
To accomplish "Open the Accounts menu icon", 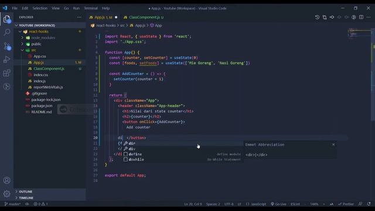I will pos(6,181).
